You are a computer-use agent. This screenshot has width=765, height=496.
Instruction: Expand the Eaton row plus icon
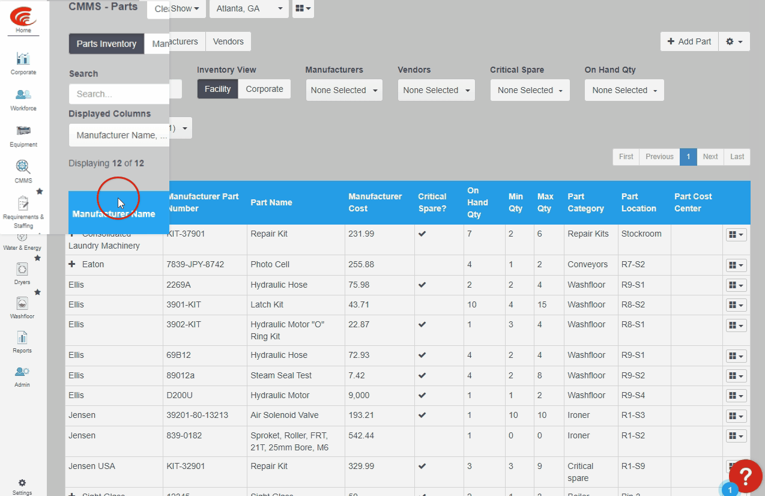click(72, 264)
